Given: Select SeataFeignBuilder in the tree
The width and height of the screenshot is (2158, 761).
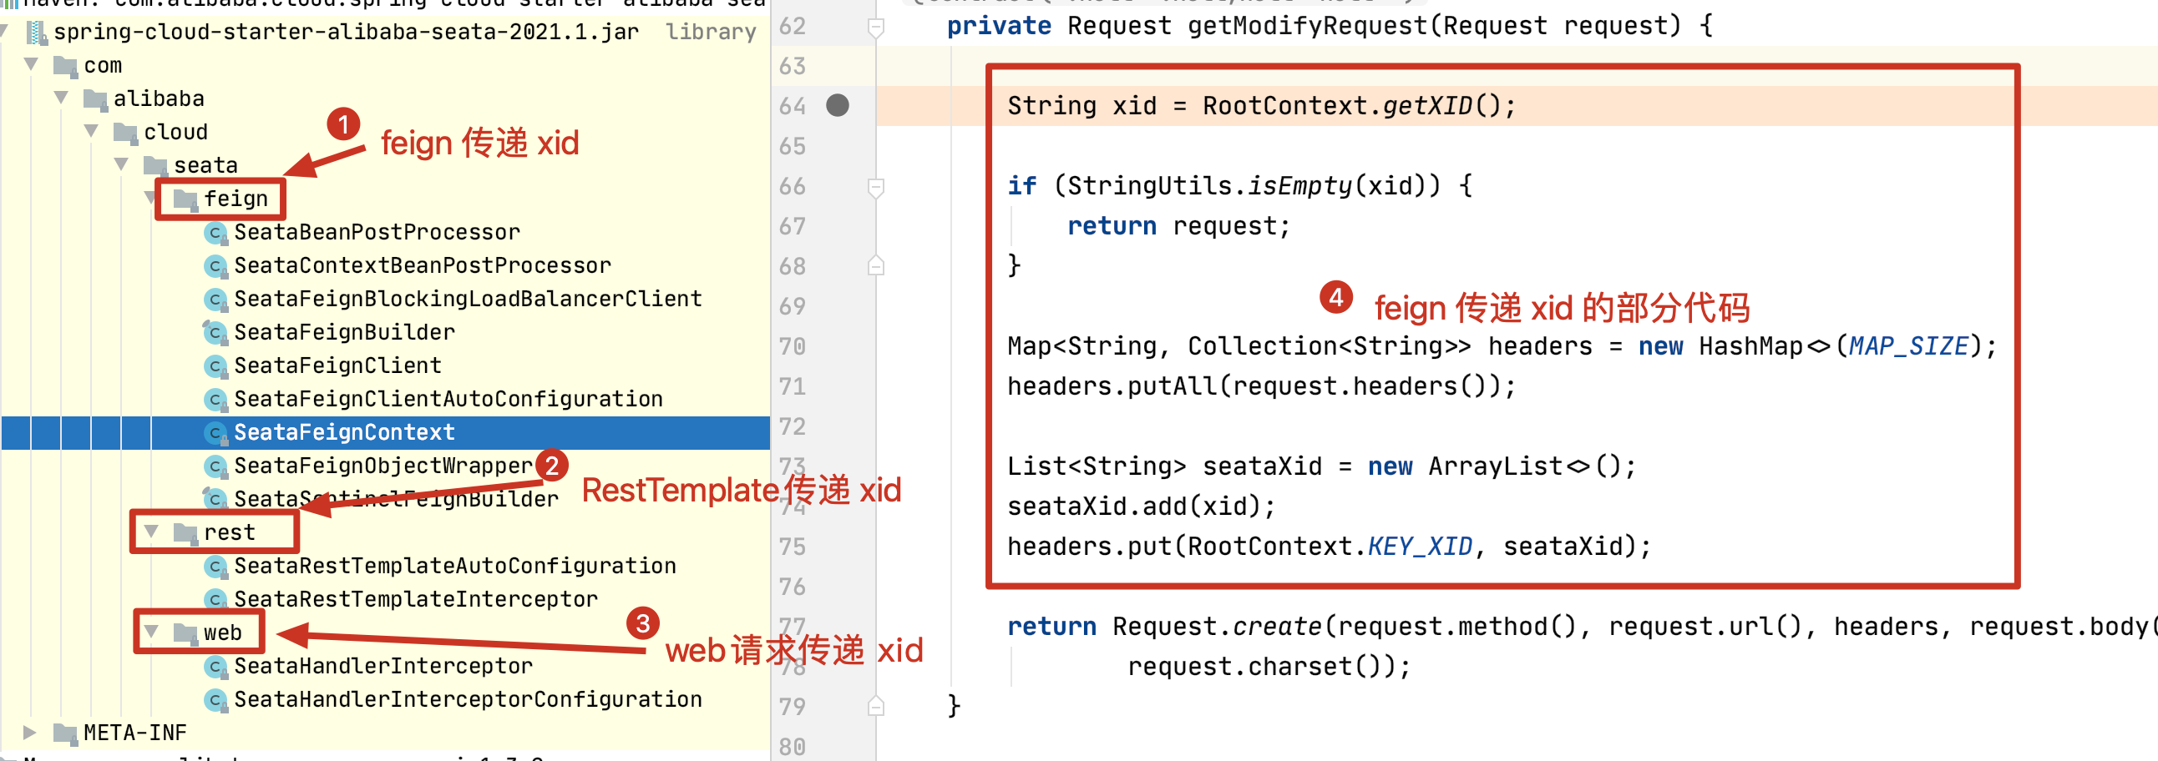Looking at the screenshot, I should [x=344, y=332].
